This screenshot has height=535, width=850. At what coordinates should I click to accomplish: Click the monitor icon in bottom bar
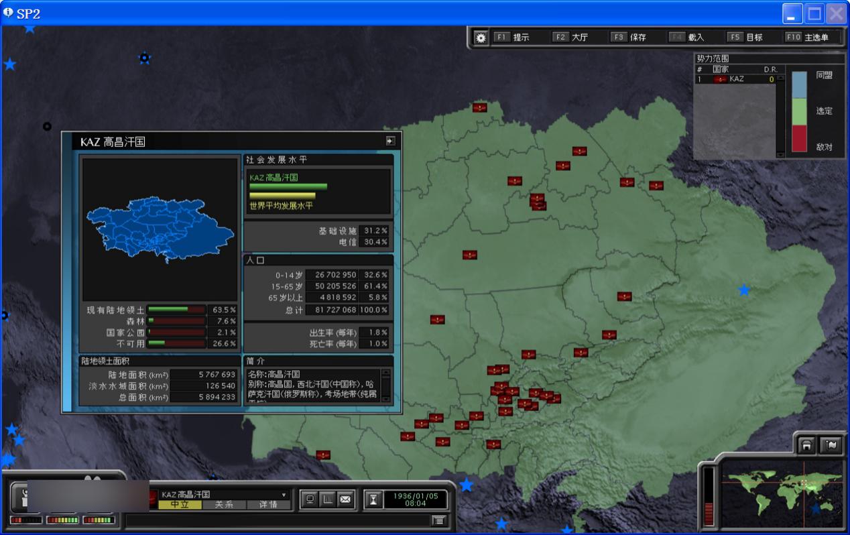pyautogui.click(x=310, y=499)
